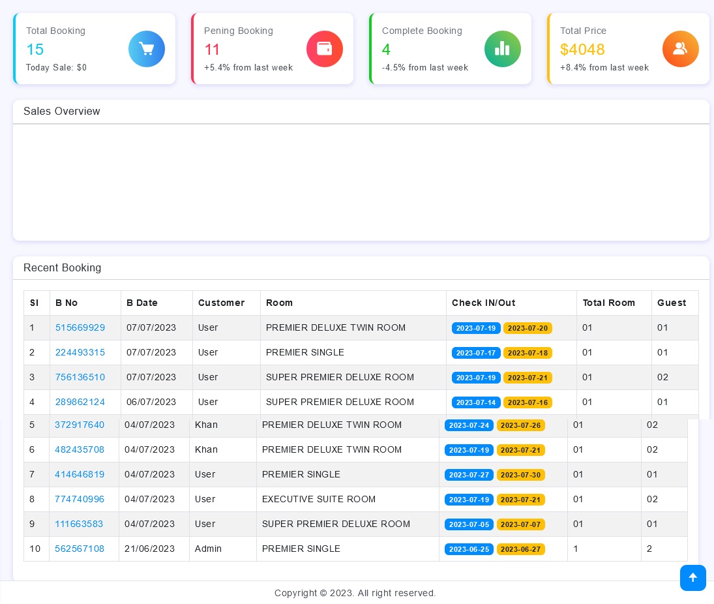Click the 2023-07-18 check-out badge
The height and width of the screenshot is (604, 714).
pyautogui.click(x=528, y=353)
